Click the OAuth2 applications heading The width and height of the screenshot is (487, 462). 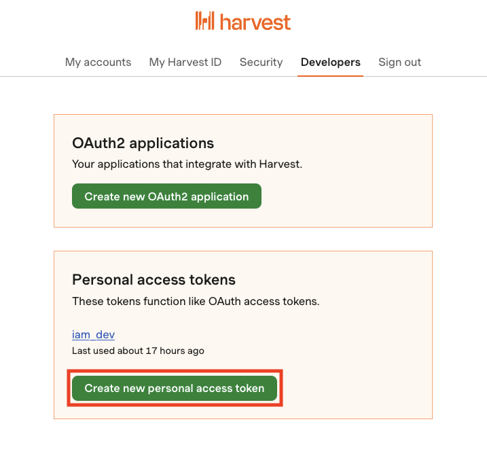coord(143,143)
